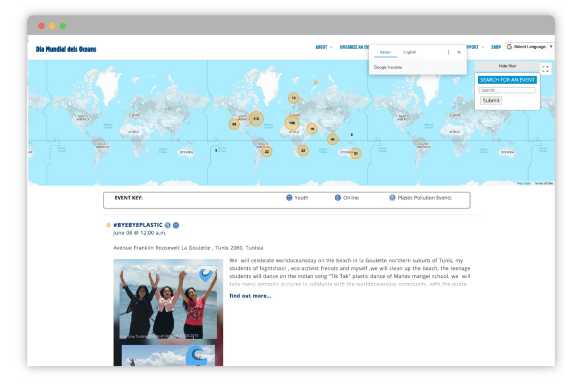Click the Google Translate branding text
This screenshot has width=582, height=388.
[x=388, y=68]
